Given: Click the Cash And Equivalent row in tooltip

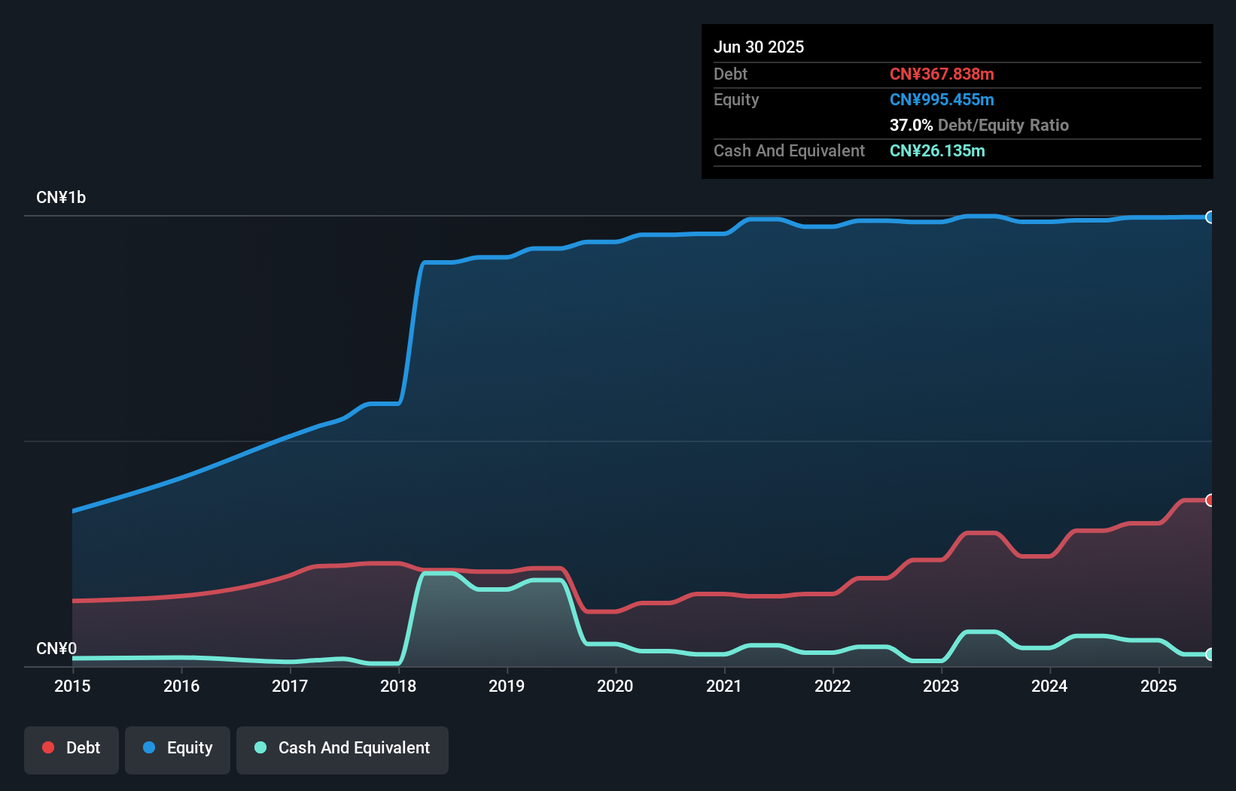Looking at the screenshot, I should tap(789, 150).
